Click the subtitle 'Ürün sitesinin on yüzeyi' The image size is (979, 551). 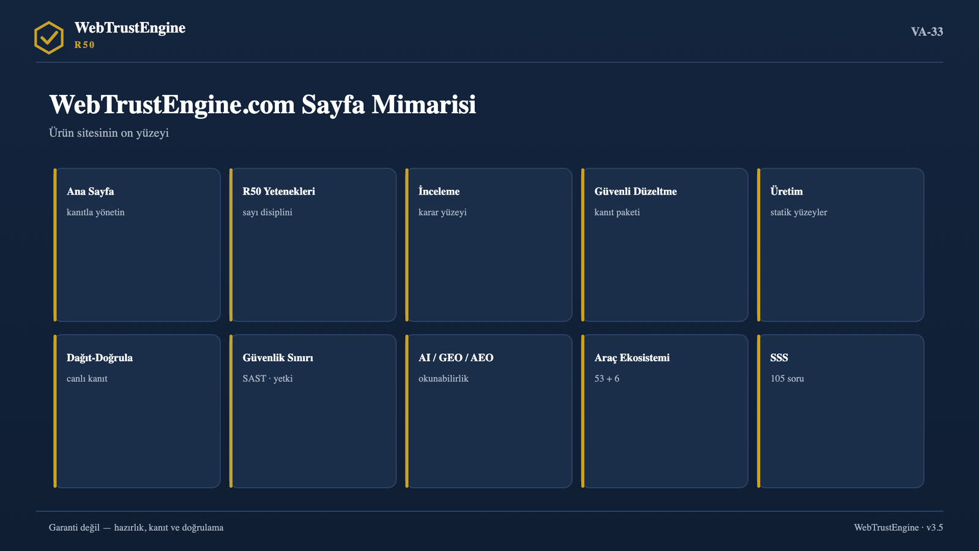(109, 133)
